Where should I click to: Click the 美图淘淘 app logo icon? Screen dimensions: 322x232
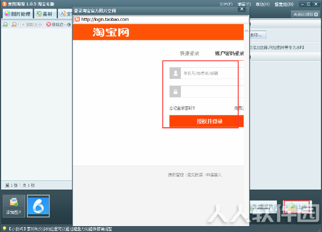[4, 4]
